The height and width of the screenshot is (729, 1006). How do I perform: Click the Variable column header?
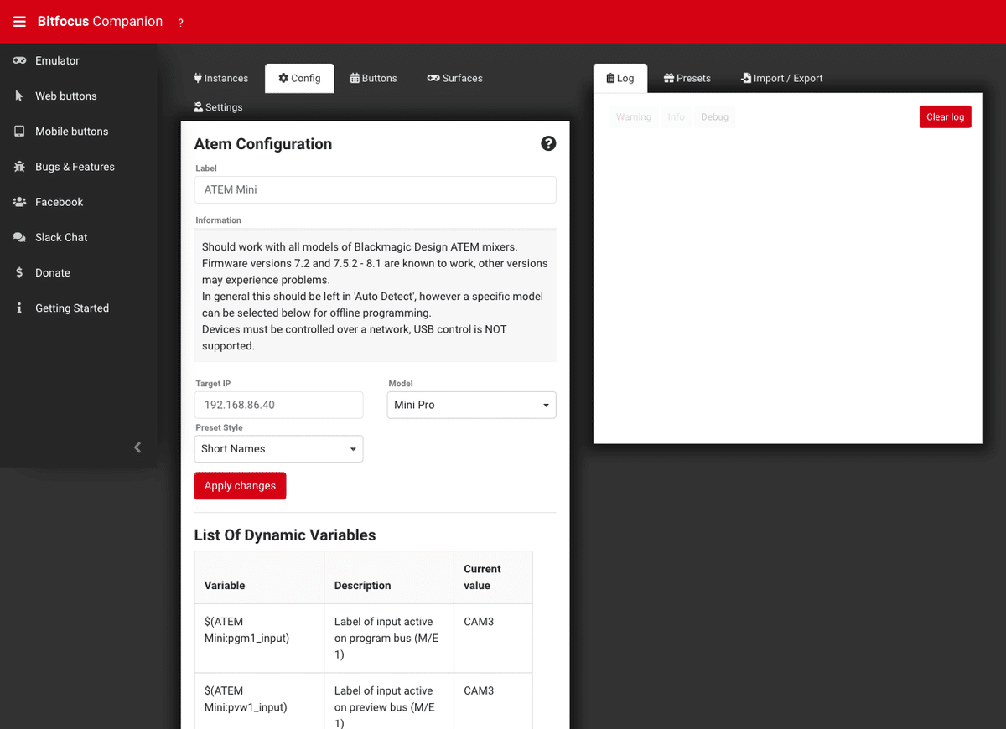259,577
